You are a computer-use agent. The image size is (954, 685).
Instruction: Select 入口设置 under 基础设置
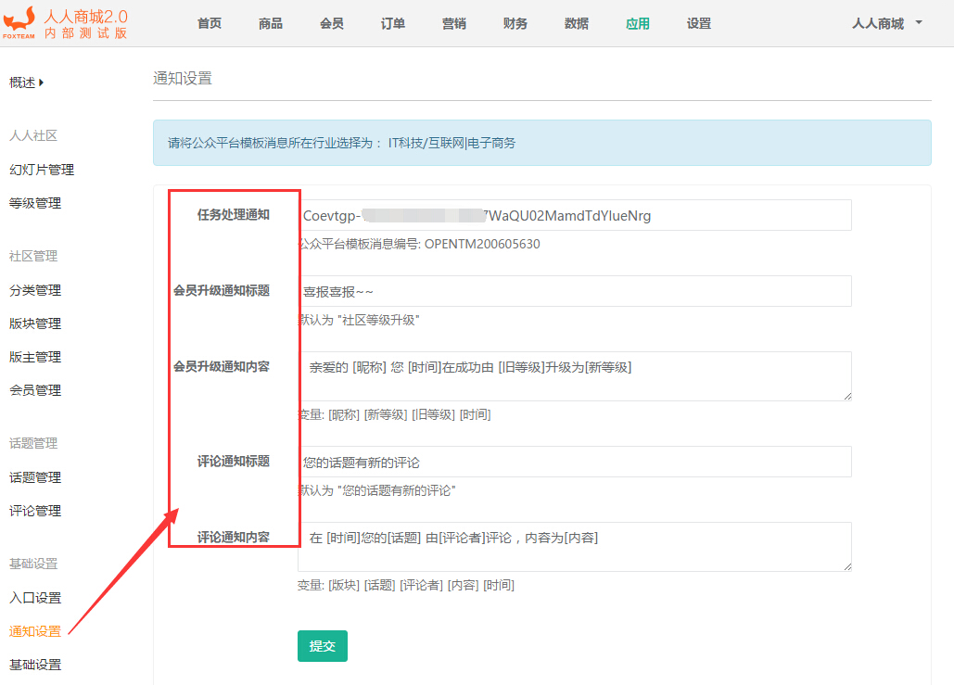(35, 598)
